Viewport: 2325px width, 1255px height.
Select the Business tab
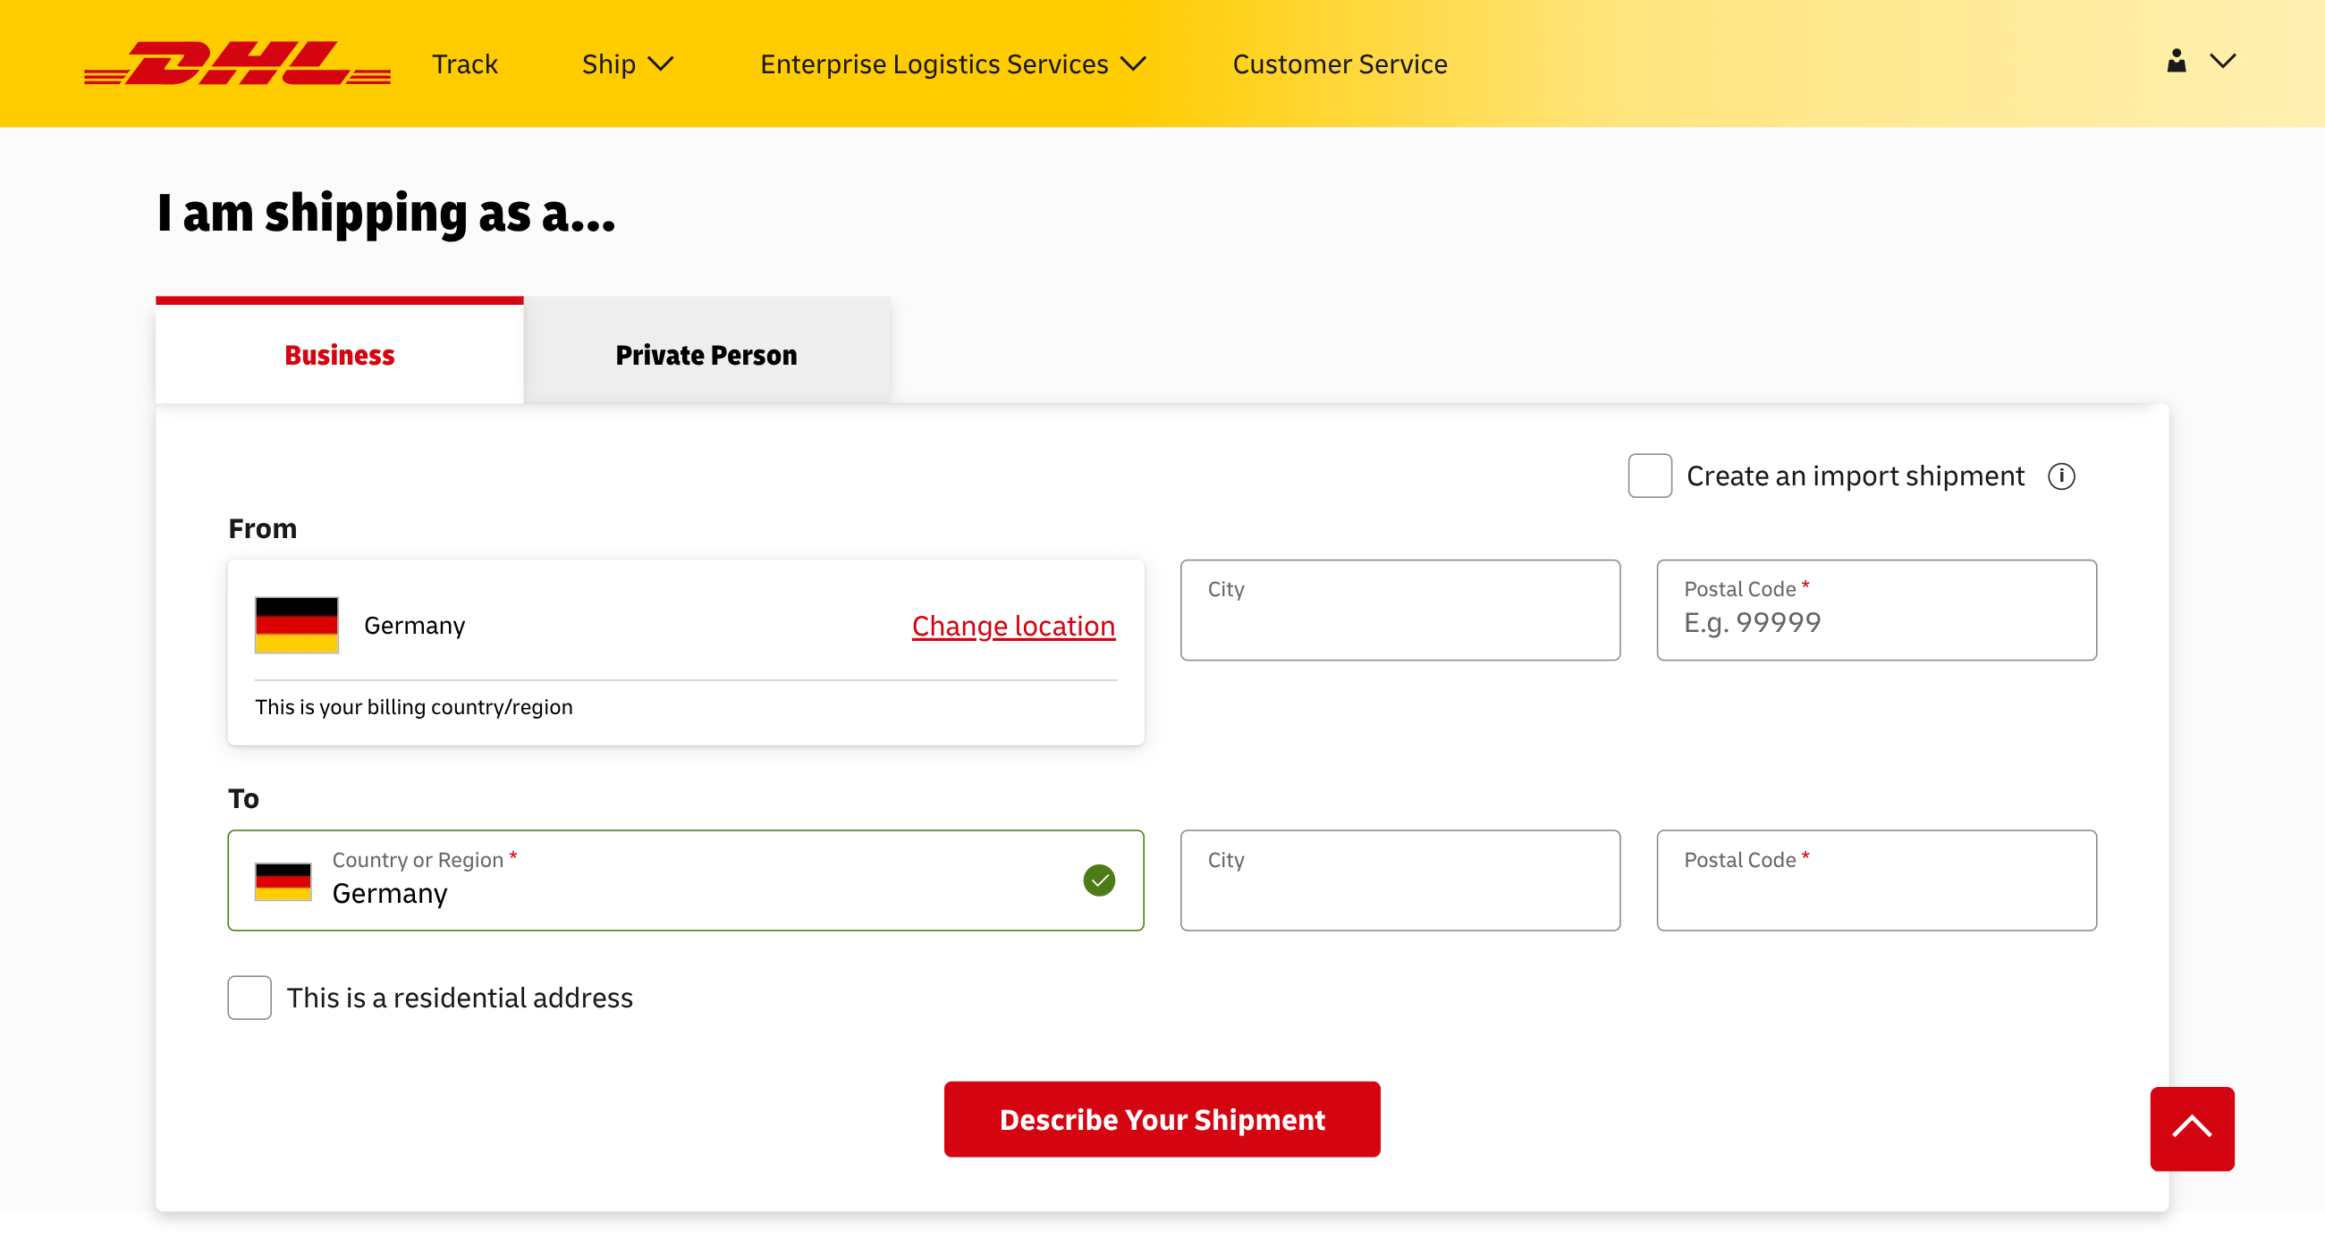340,355
